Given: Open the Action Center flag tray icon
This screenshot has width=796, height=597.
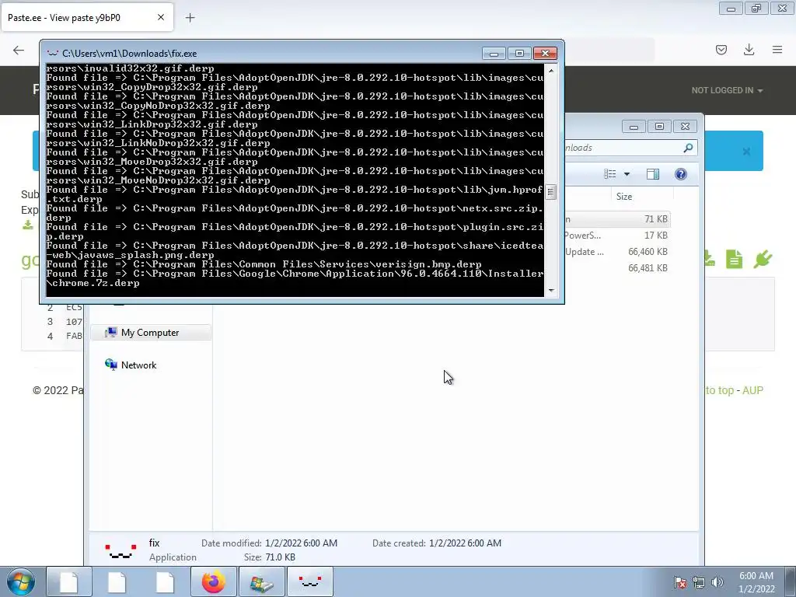Looking at the screenshot, I should [x=679, y=582].
